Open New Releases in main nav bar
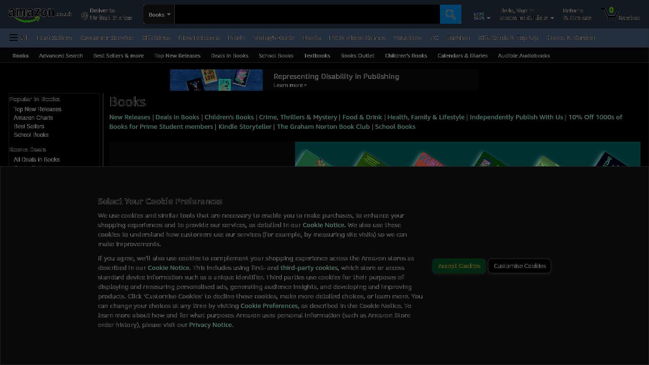 pyautogui.click(x=199, y=38)
